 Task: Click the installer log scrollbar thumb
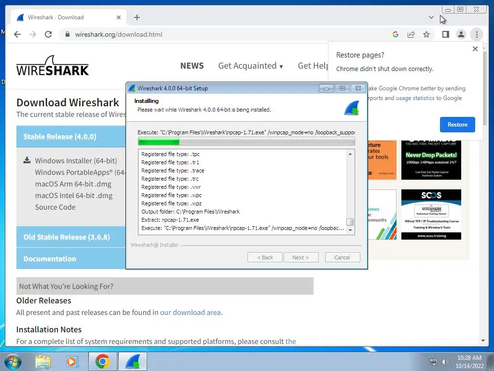coord(350,222)
